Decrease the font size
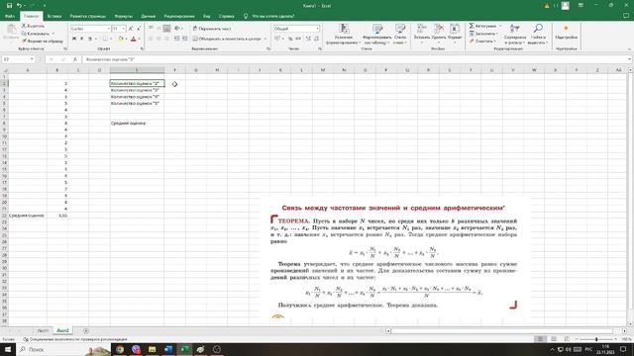This screenshot has width=634, height=356. click(139, 29)
